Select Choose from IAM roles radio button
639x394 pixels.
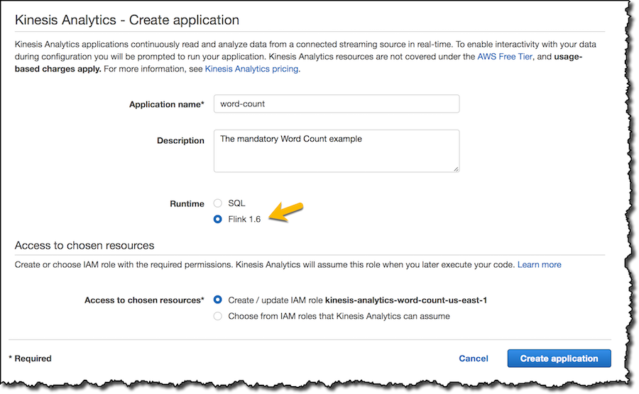218,316
